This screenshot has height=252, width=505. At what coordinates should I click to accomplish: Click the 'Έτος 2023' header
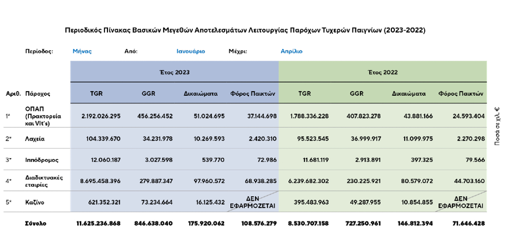(175, 72)
